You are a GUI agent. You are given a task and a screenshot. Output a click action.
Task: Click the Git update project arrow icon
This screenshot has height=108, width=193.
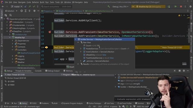pos(25,7)
